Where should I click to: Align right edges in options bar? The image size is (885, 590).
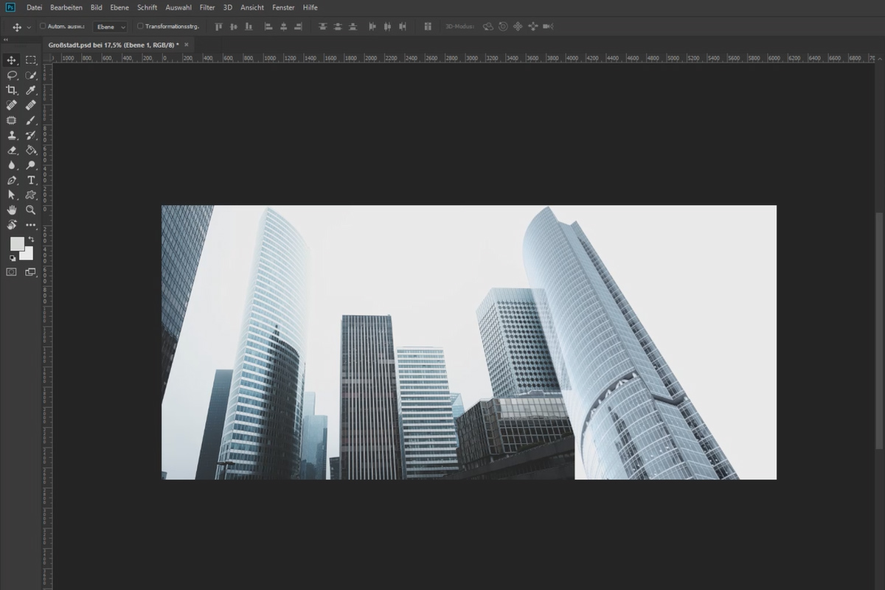point(297,27)
